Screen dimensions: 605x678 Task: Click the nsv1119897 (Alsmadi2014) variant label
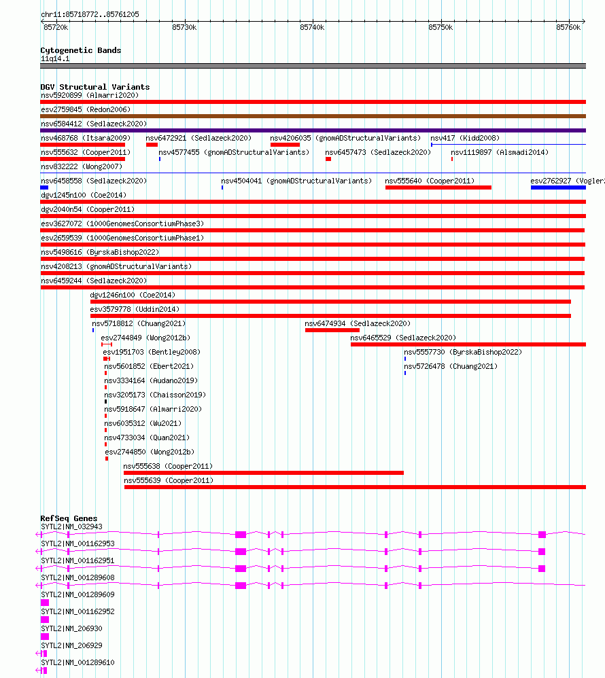[500, 152]
